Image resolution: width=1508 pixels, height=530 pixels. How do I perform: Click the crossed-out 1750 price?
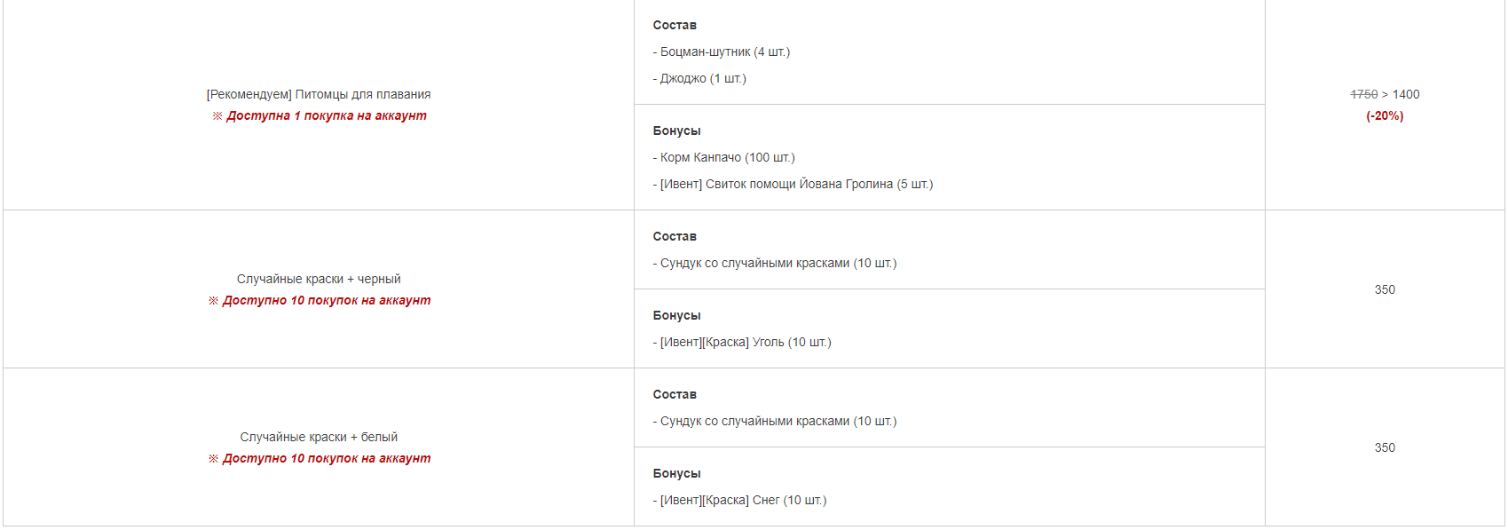point(1363,95)
